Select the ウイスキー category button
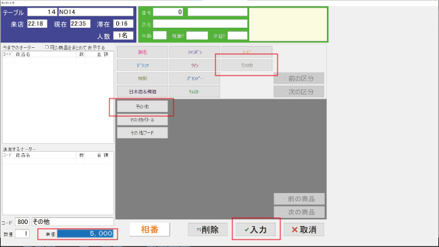Viewport: 439px width, 247px height. pyautogui.click(x=195, y=92)
